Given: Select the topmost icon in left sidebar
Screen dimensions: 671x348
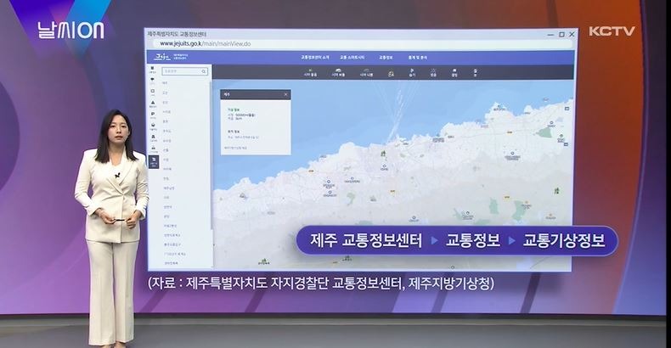Looking at the screenshot, I should tap(153, 70).
